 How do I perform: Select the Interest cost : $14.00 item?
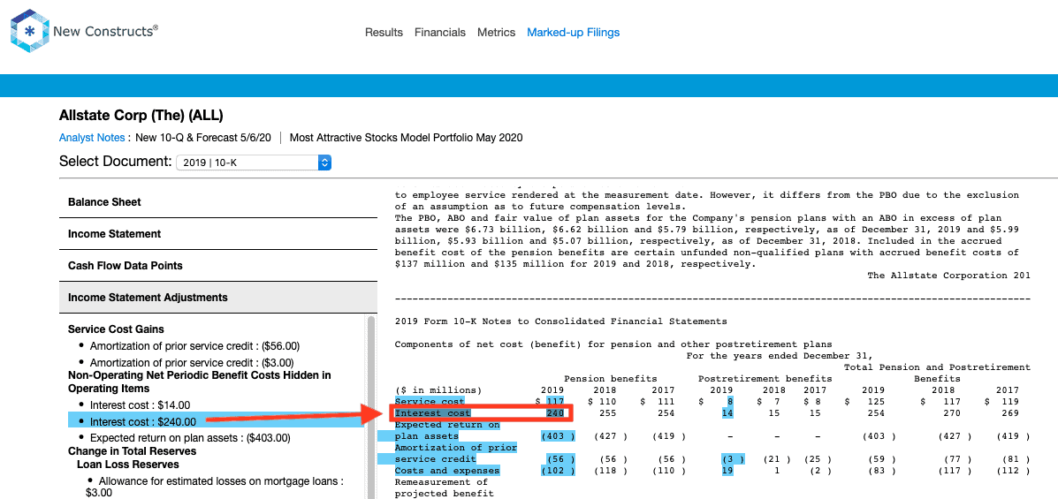click(140, 405)
